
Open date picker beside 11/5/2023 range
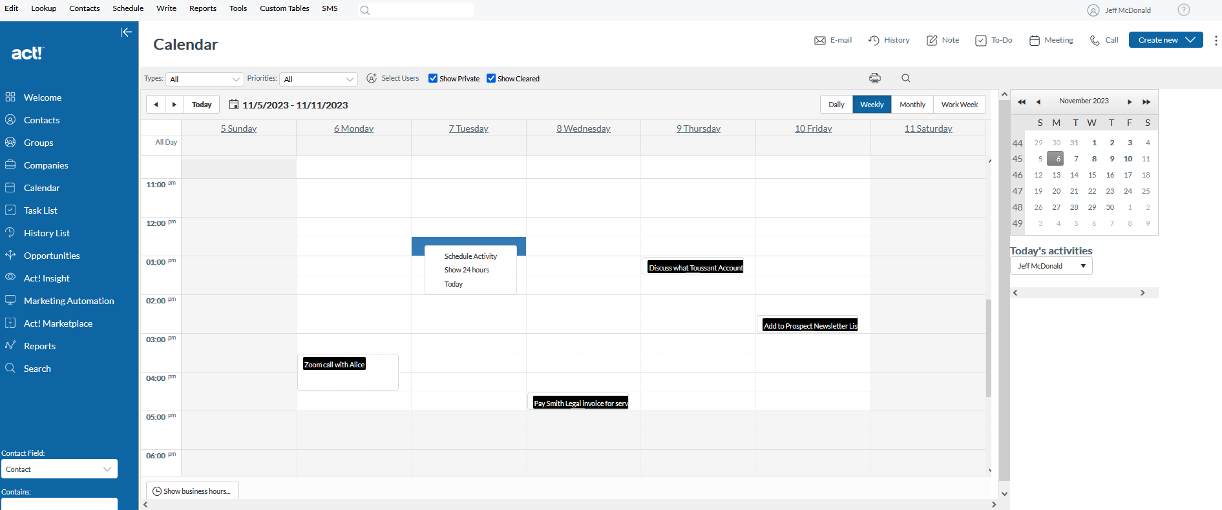234,105
